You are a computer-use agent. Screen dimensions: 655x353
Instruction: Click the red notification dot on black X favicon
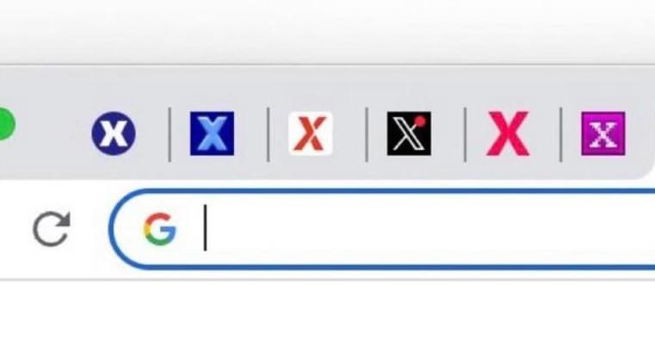click(x=420, y=121)
